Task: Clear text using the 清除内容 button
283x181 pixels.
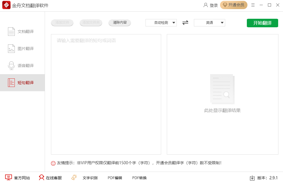Action: pyautogui.click(x=120, y=23)
